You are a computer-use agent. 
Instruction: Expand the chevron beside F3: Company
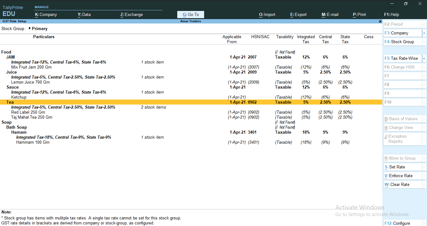click(424, 33)
